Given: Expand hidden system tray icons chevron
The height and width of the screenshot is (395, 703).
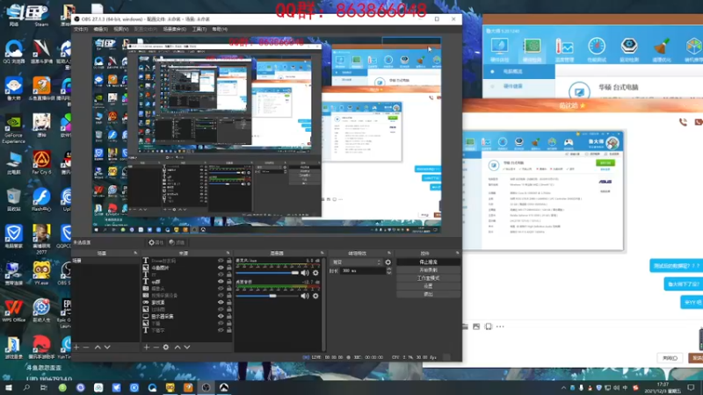Looking at the screenshot, I should (563, 388).
